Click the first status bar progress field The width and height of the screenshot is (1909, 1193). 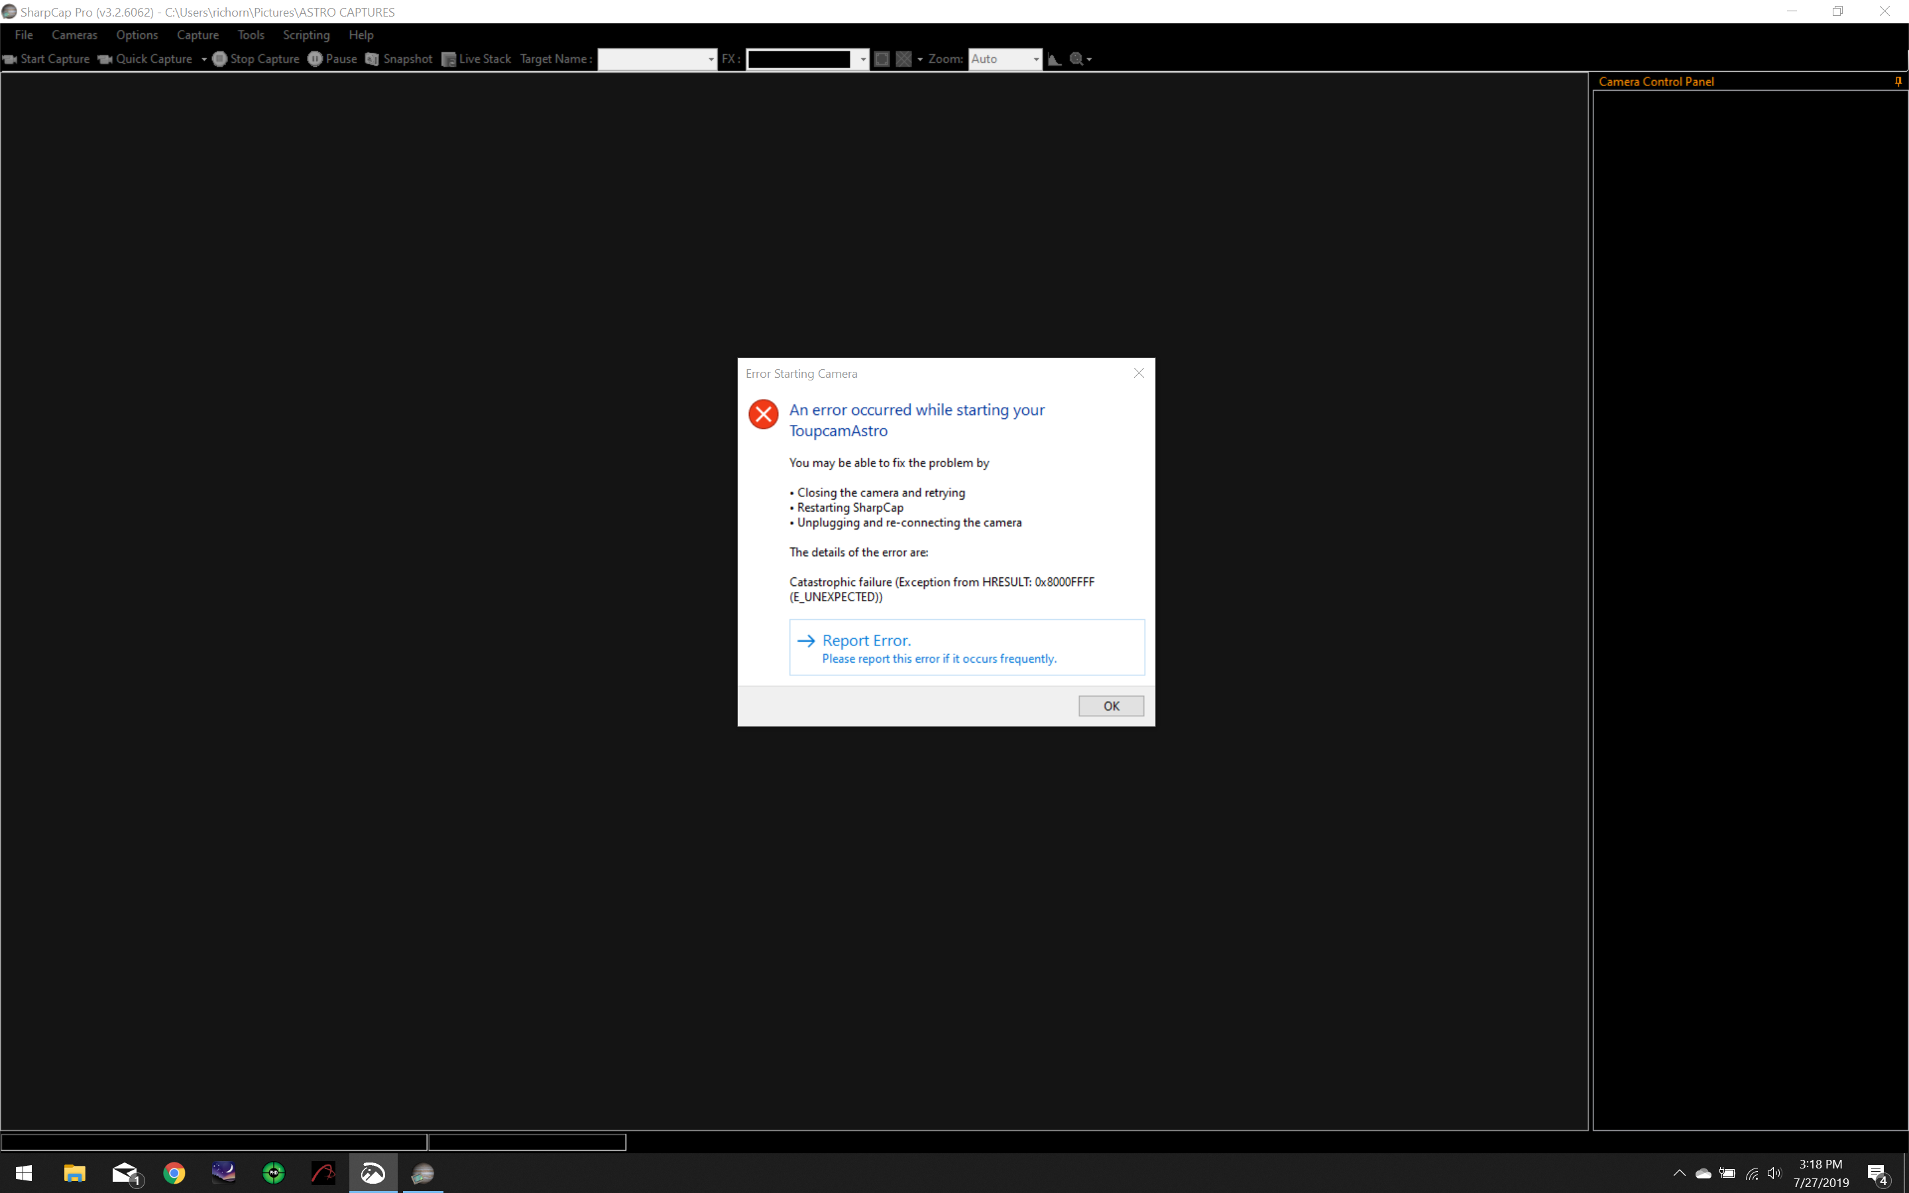[214, 1142]
